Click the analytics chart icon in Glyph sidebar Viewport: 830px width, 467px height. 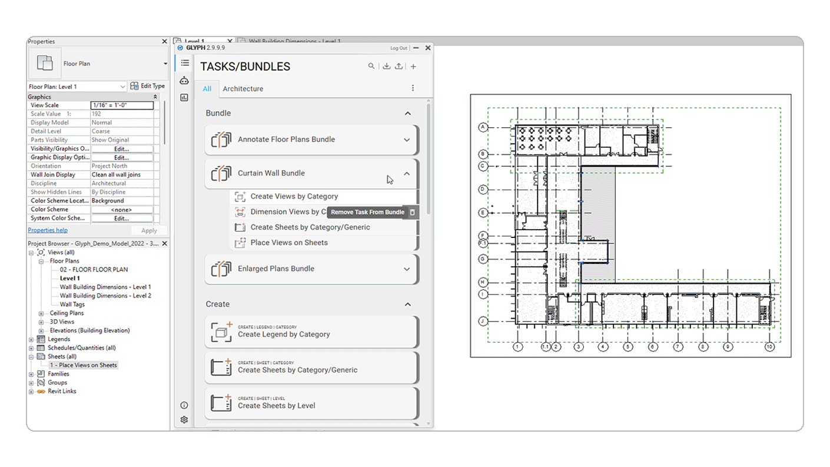point(184,97)
